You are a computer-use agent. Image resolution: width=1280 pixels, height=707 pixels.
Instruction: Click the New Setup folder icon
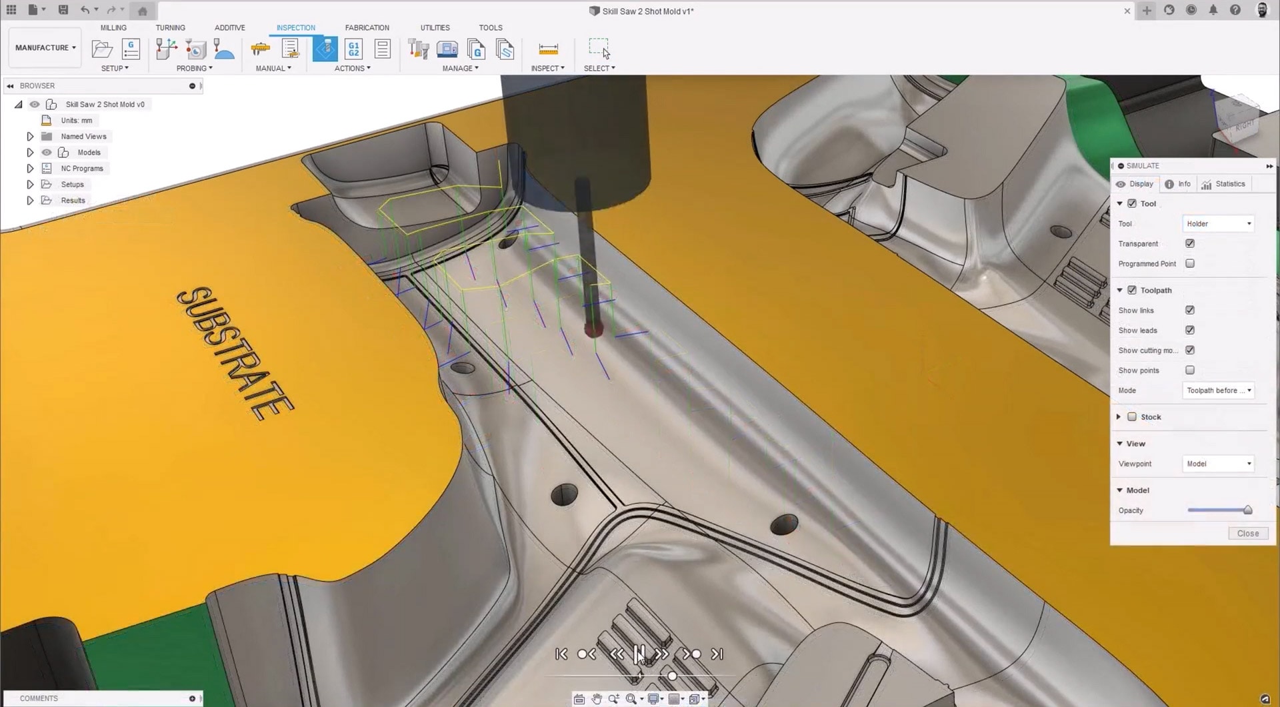[102, 49]
